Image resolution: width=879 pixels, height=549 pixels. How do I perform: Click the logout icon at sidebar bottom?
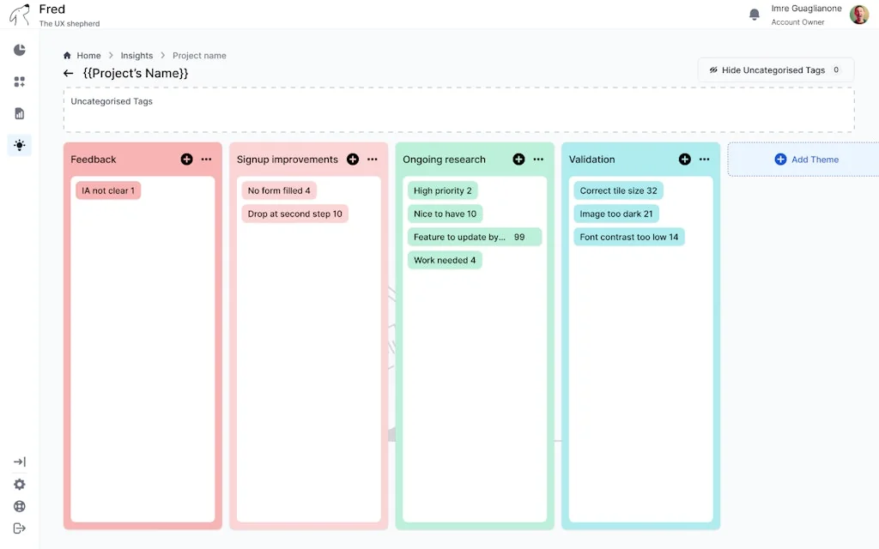point(19,528)
